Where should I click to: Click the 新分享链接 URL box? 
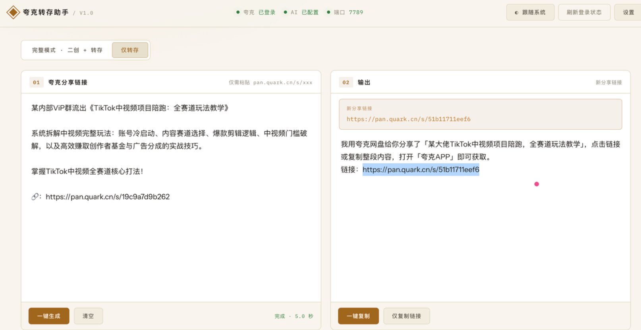pyautogui.click(x=480, y=114)
